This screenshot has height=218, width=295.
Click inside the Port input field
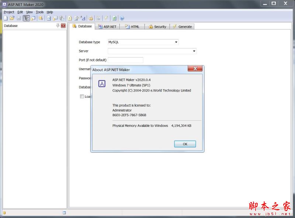pos(125,60)
